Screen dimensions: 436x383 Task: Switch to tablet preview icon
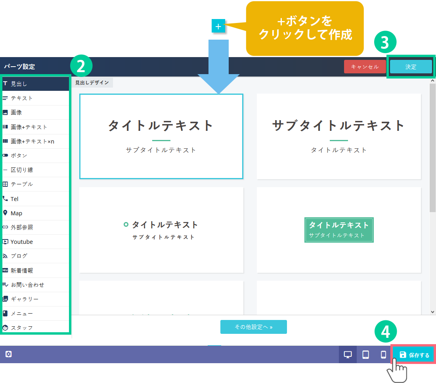tap(366, 354)
